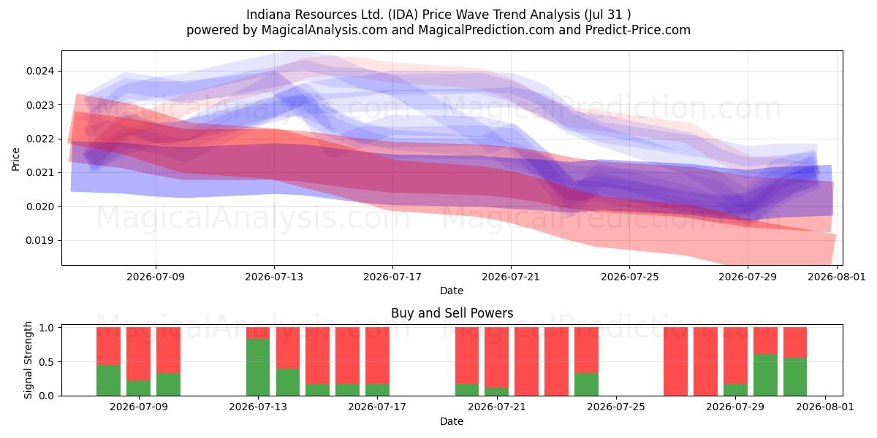Click the chart title mentioning Indiana Resources Ltd.
The image size is (877, 438).
(438, 15)
